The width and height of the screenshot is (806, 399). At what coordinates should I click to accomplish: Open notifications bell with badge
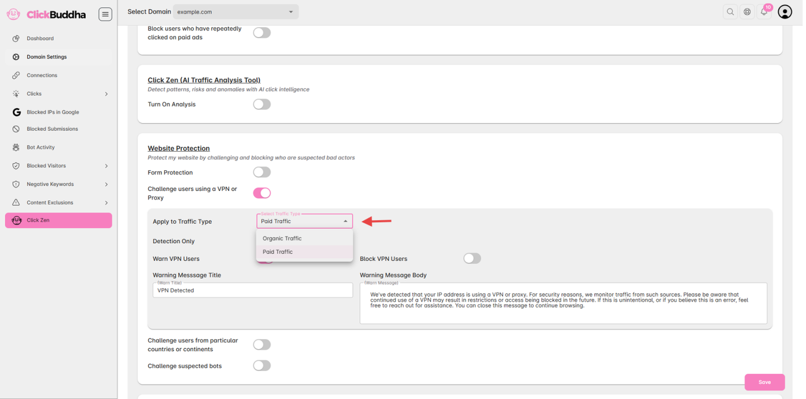[x=764, y=12]
